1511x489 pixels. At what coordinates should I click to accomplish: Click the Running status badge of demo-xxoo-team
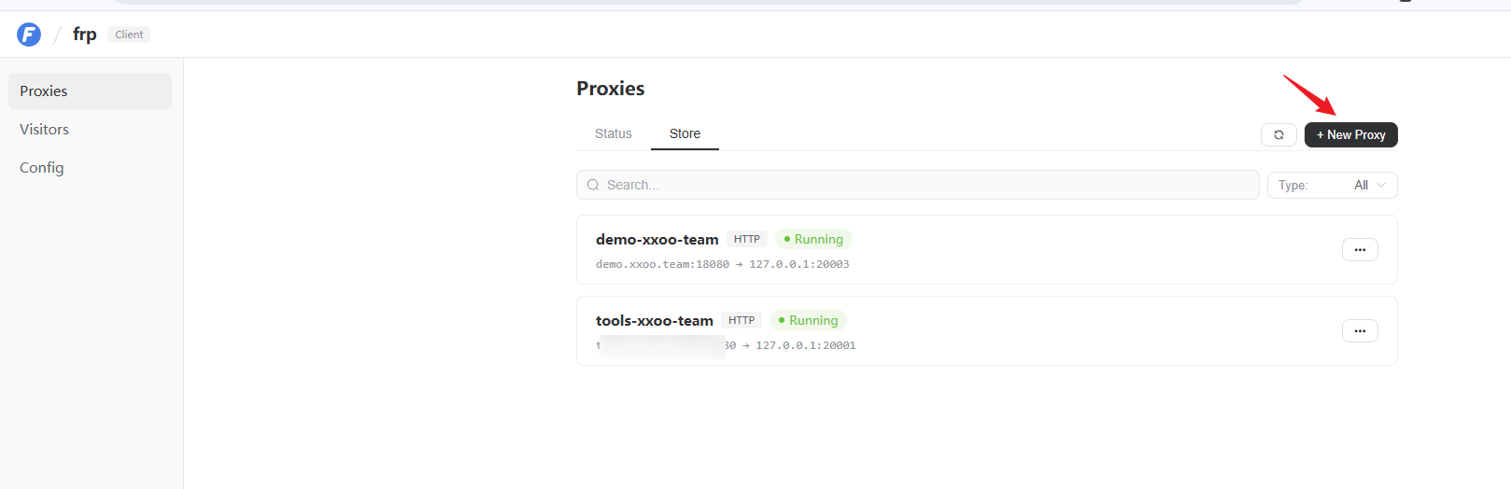[x=813, y=239]
